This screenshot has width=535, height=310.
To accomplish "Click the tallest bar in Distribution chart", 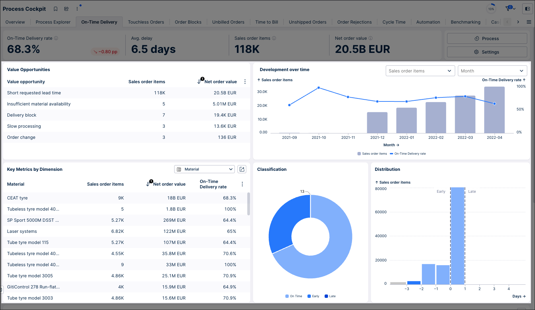I will coord(458,236).
